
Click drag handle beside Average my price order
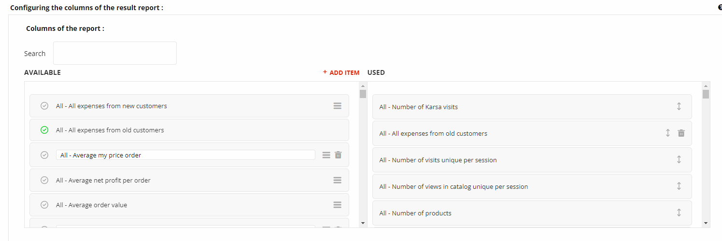[326, 155]
